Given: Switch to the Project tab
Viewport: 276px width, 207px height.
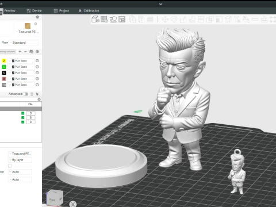Looking at the screenshot, I should coord(62,11).
